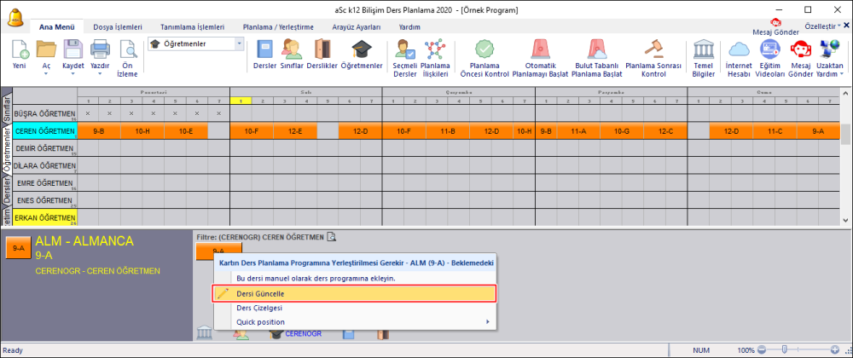Select the EMRE ÖĞRETMEN row header
Screen dimensions: 853x358
click(x=44, y=182)
